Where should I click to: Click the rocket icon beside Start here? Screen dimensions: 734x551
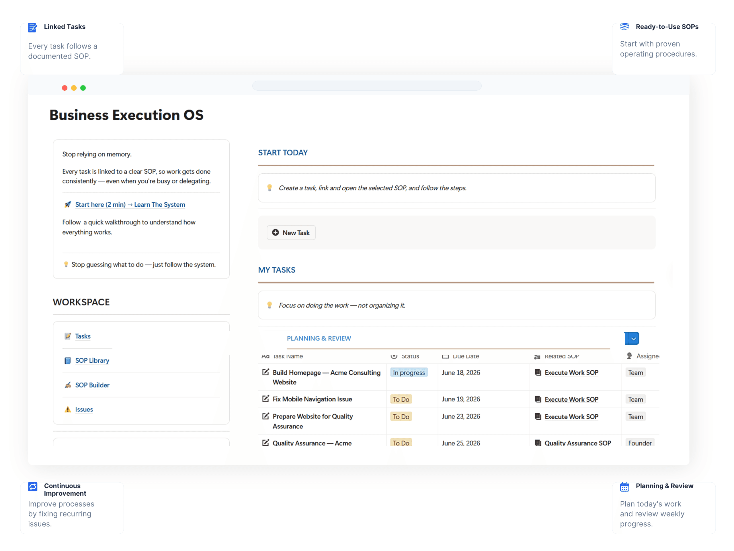pyautogui.click(x=68, y=204)
